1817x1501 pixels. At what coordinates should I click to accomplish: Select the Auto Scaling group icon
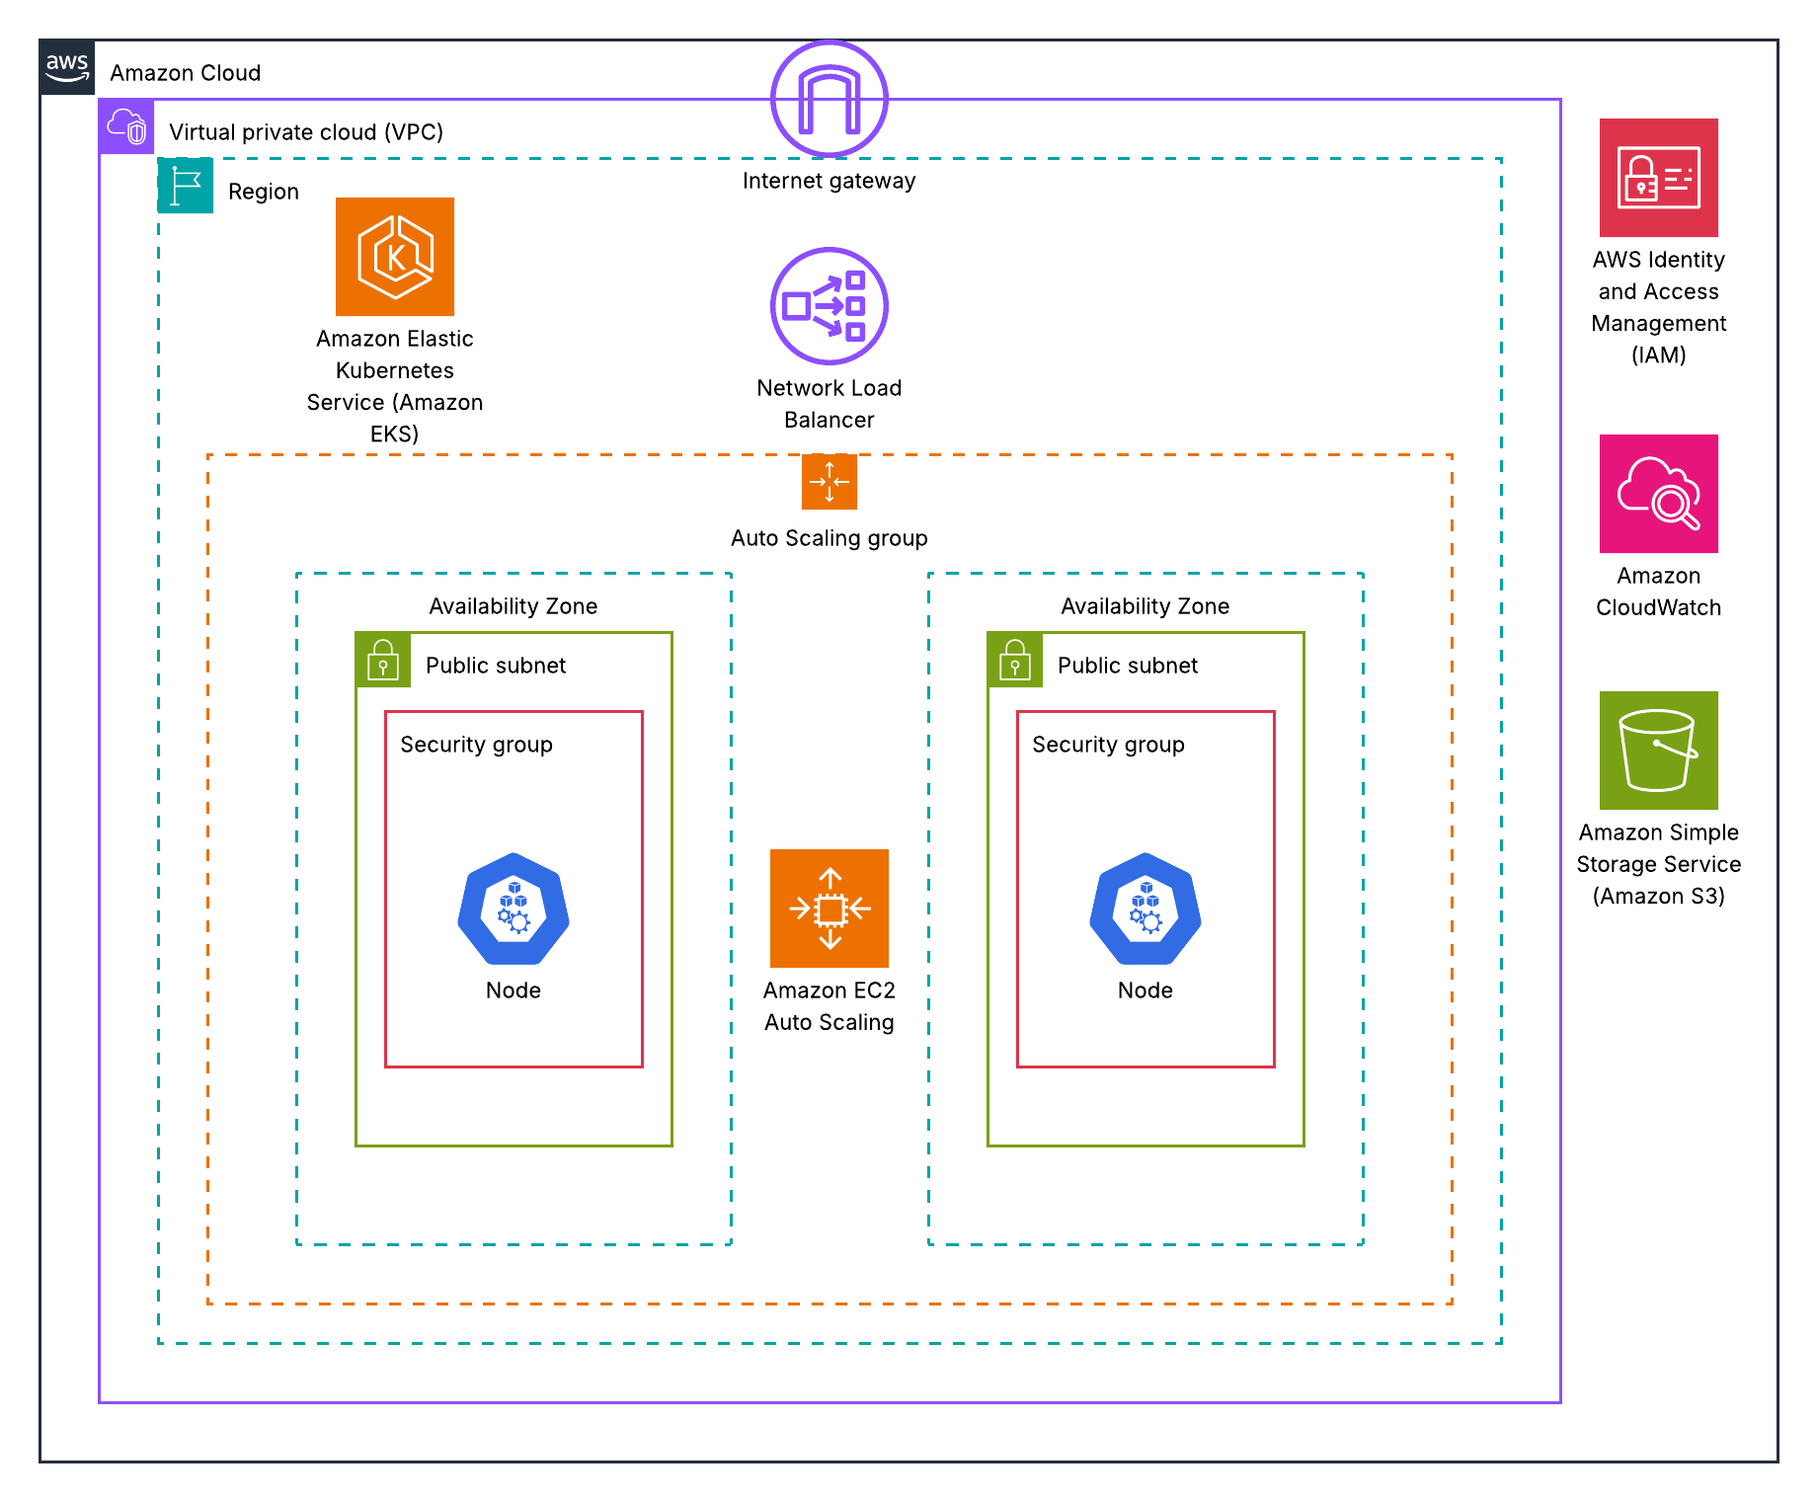pyautogui.click(x=829, y=482)
